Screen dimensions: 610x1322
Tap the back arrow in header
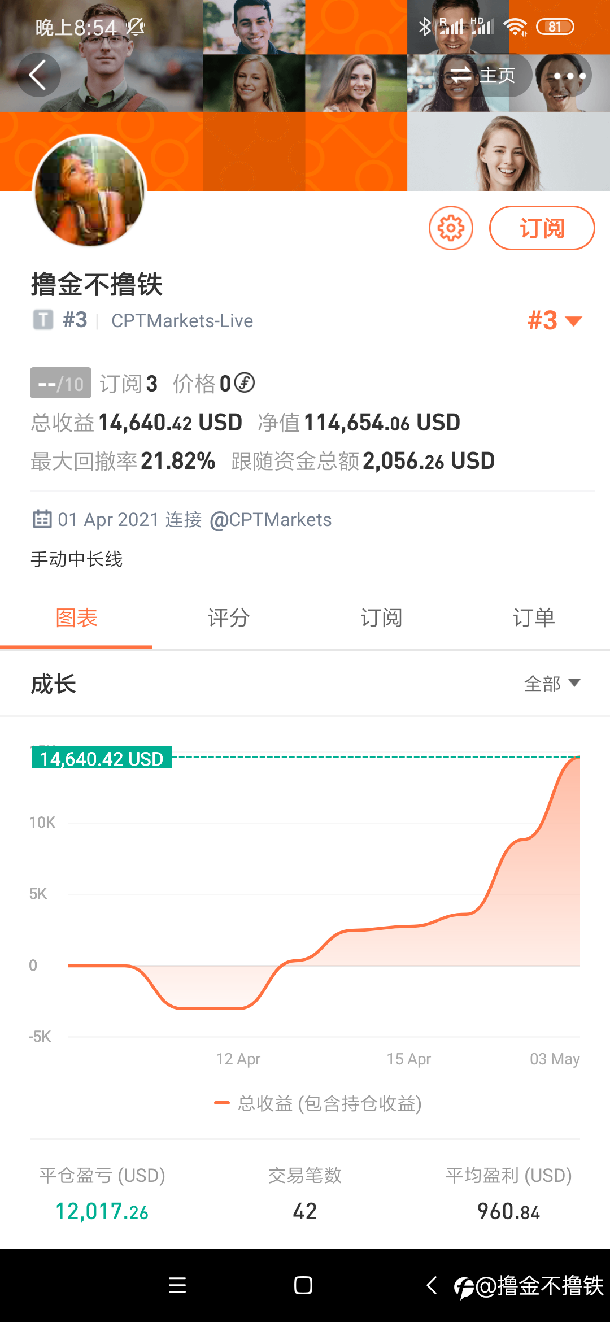pyautogui.click(x=38, y=75)
